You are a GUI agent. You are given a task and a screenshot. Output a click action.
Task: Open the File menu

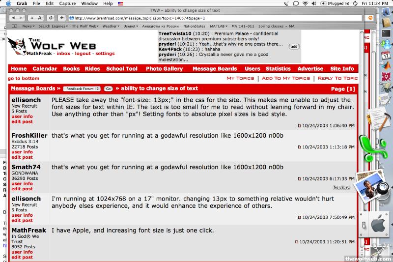[x=36, y=3]
